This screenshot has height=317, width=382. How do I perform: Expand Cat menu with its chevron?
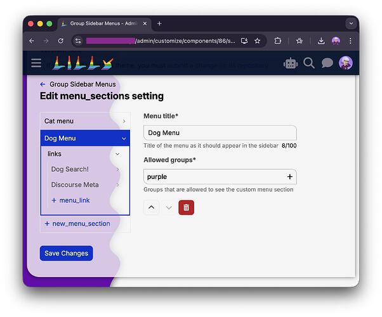coord(124,121)
